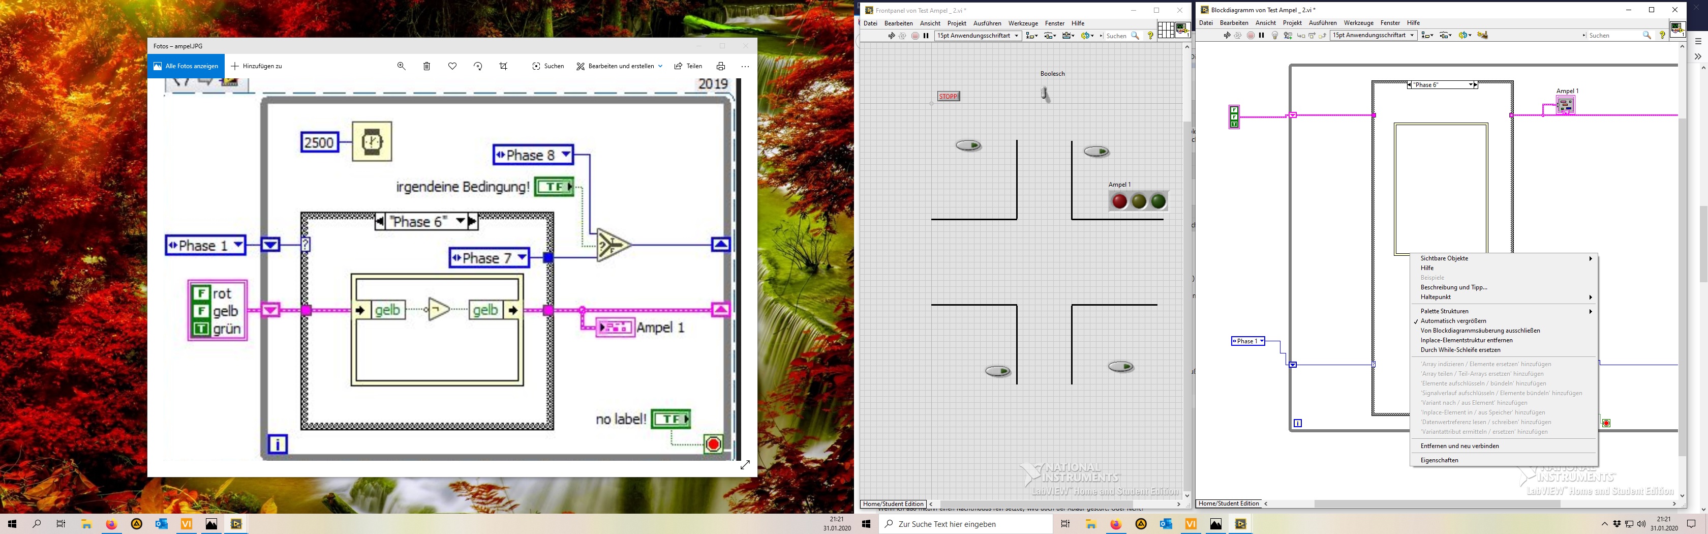
Task: Select Inplace-Elementstruktur entfernen
Action: click(x=1504, y=340)
